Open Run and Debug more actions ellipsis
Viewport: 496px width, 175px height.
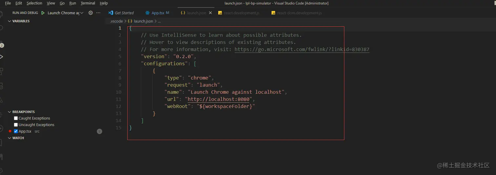(98, 13)
